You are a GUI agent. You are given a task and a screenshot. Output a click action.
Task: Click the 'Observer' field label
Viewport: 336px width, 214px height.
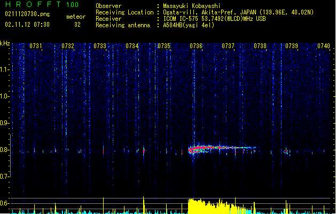click(108, 6)
